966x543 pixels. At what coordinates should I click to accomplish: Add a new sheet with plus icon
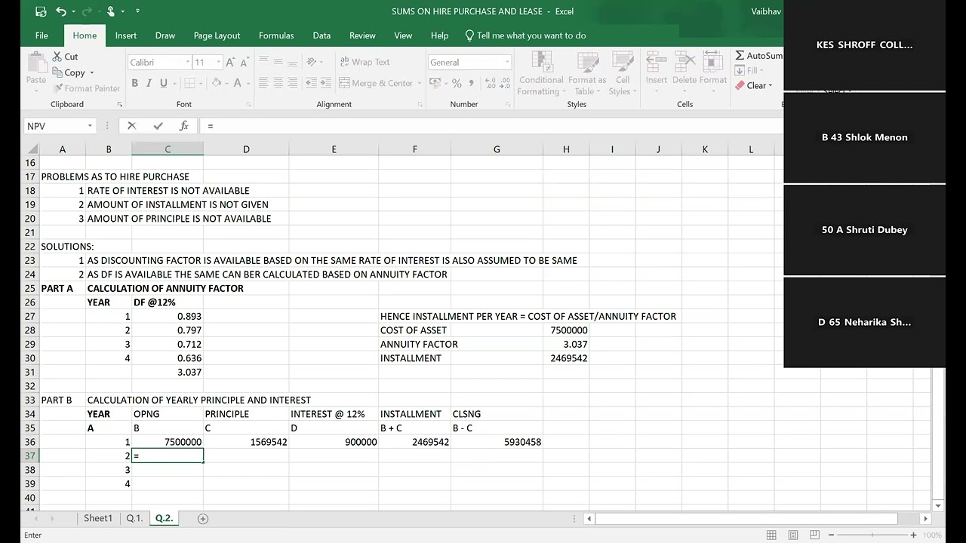(x=202, y=518)
